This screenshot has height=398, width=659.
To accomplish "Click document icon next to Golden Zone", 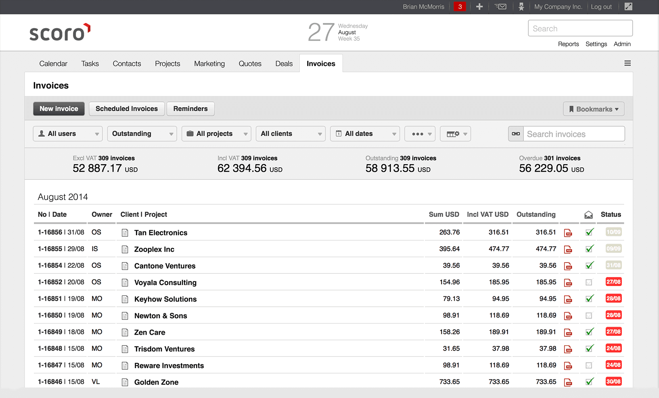I will point(125,382).
